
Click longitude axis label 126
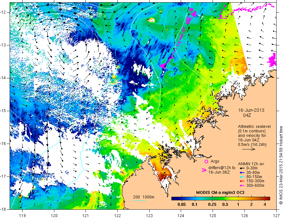[x=244, y=215]
